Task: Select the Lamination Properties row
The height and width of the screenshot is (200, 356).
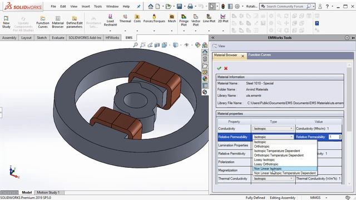Action: tap(234, 146)
